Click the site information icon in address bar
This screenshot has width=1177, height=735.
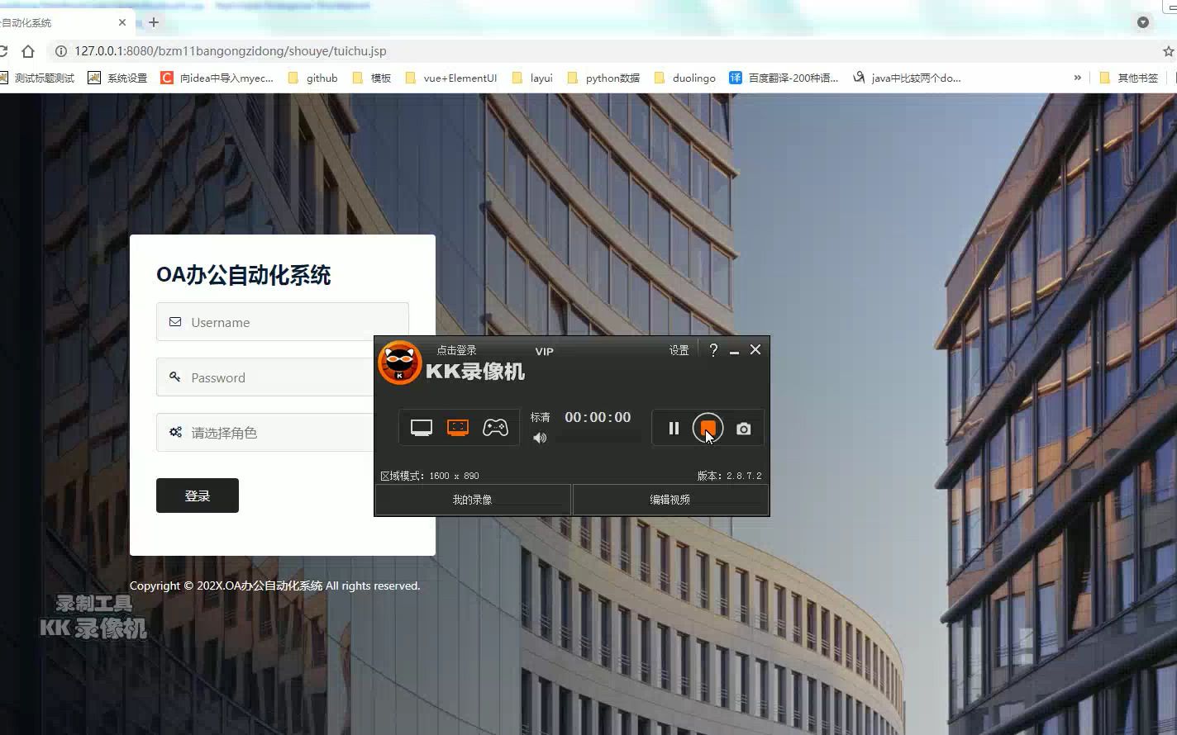[x=60, y=51]
